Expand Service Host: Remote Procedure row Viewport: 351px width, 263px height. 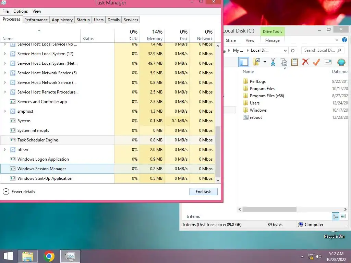[x=5, y=92]
